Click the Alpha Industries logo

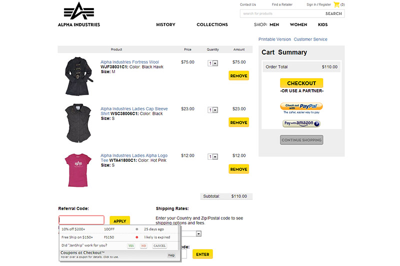[x=79, y=15]
